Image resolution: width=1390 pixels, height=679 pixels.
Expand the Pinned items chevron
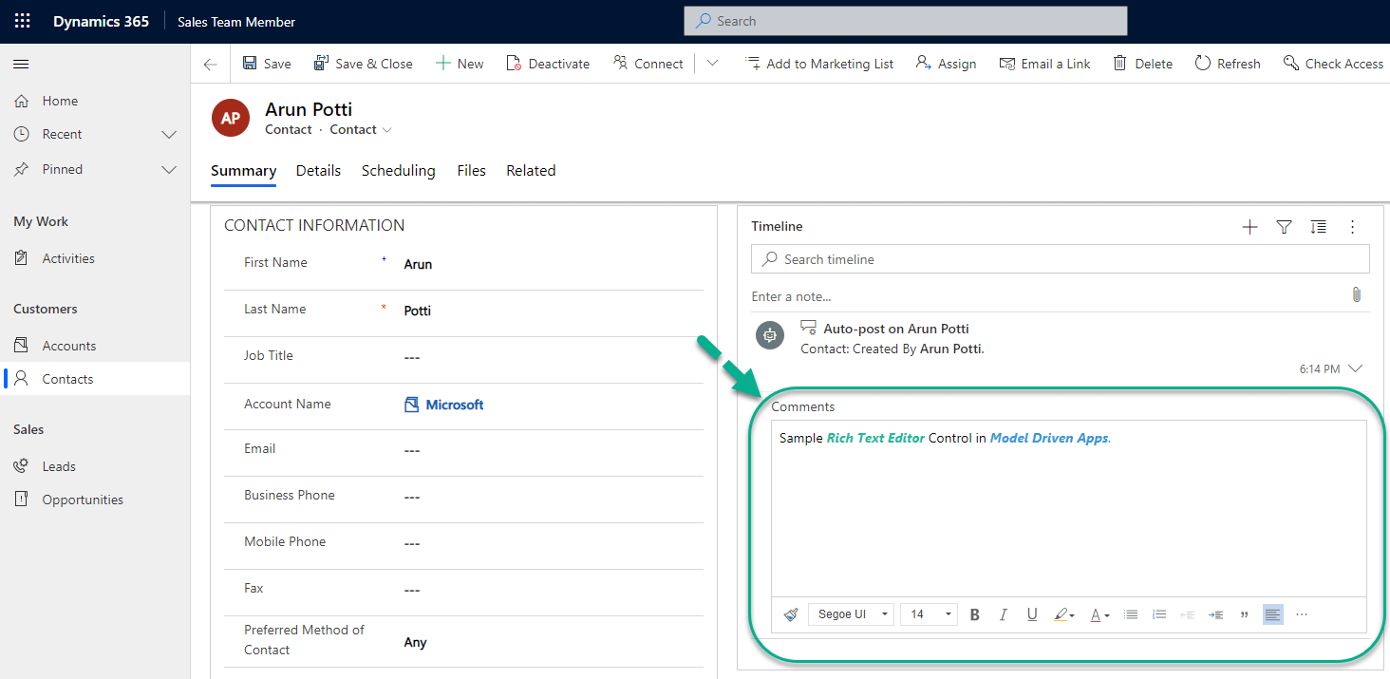pyautogui.click(x=170, y=170)
